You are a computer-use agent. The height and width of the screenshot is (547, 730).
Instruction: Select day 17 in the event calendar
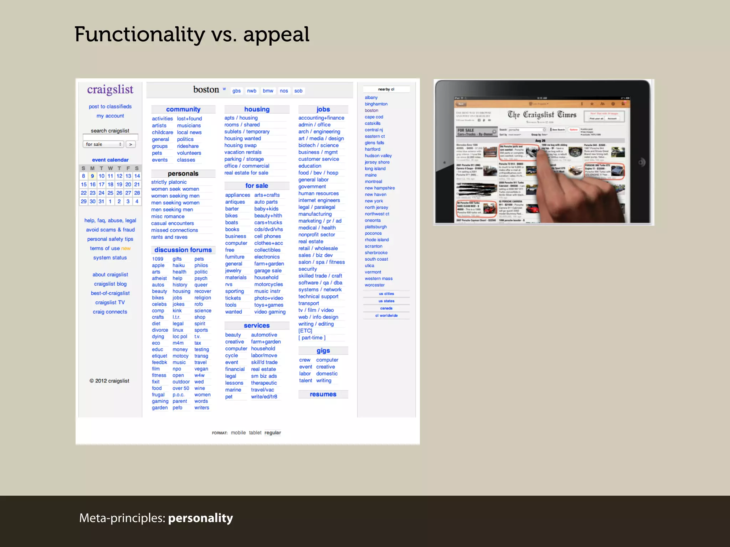[102, 184]
